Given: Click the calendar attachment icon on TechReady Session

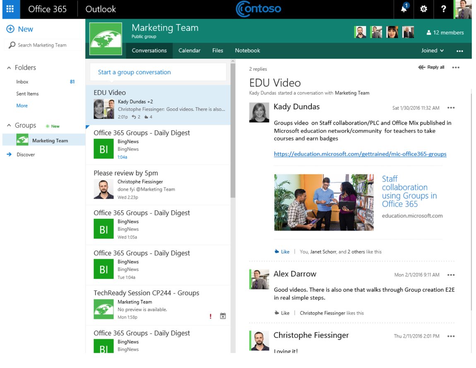Looking at the screenshot, I should point(223,315).
